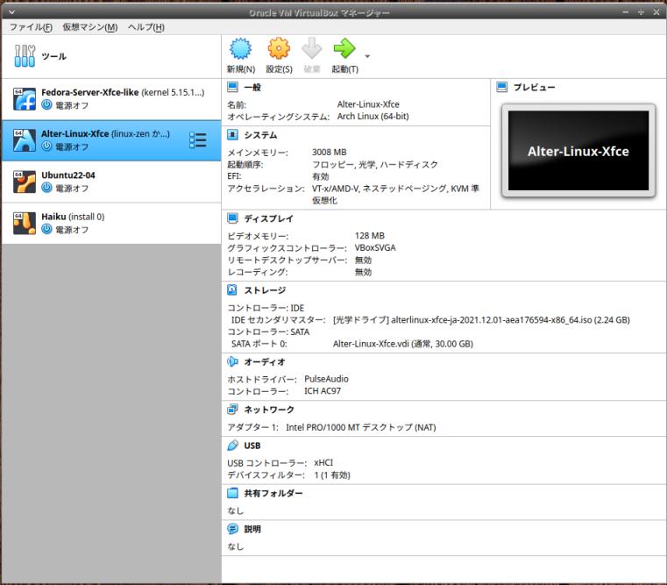This screenshot has height=585, width=667.
Task: Select the Haiku (install 0) VM name
Action: pos(73,217)
